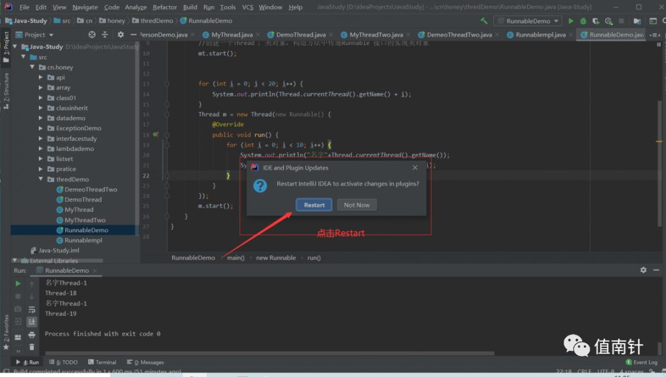Open the VCS menu
666x377 pixels.
(248, 7)
